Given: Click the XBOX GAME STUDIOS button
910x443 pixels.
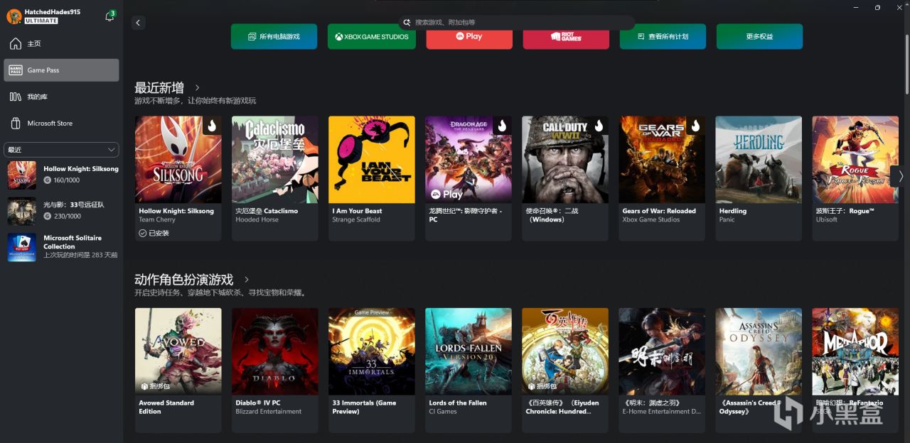Looking at the screenshot, I should click(370, 36).
